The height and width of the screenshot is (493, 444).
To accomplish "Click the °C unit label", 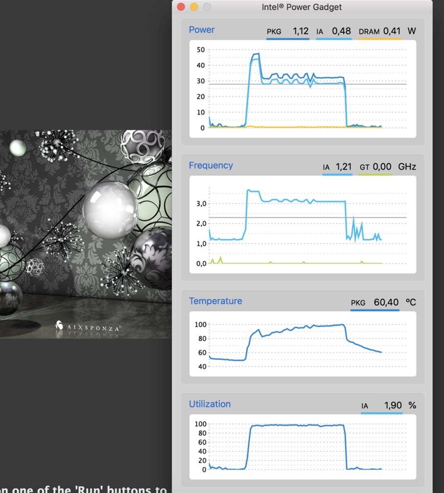I will 411,302.
